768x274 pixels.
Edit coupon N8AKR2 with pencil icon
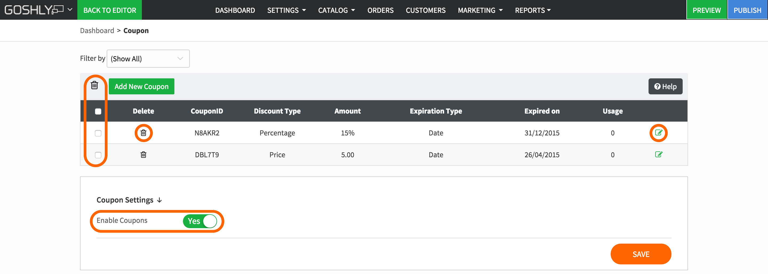(x=658, y=133)
